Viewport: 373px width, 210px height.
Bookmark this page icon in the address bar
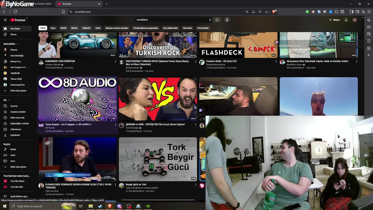[63, 12]
